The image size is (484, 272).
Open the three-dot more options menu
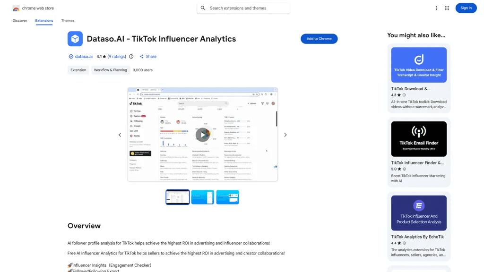pos(436,8)
